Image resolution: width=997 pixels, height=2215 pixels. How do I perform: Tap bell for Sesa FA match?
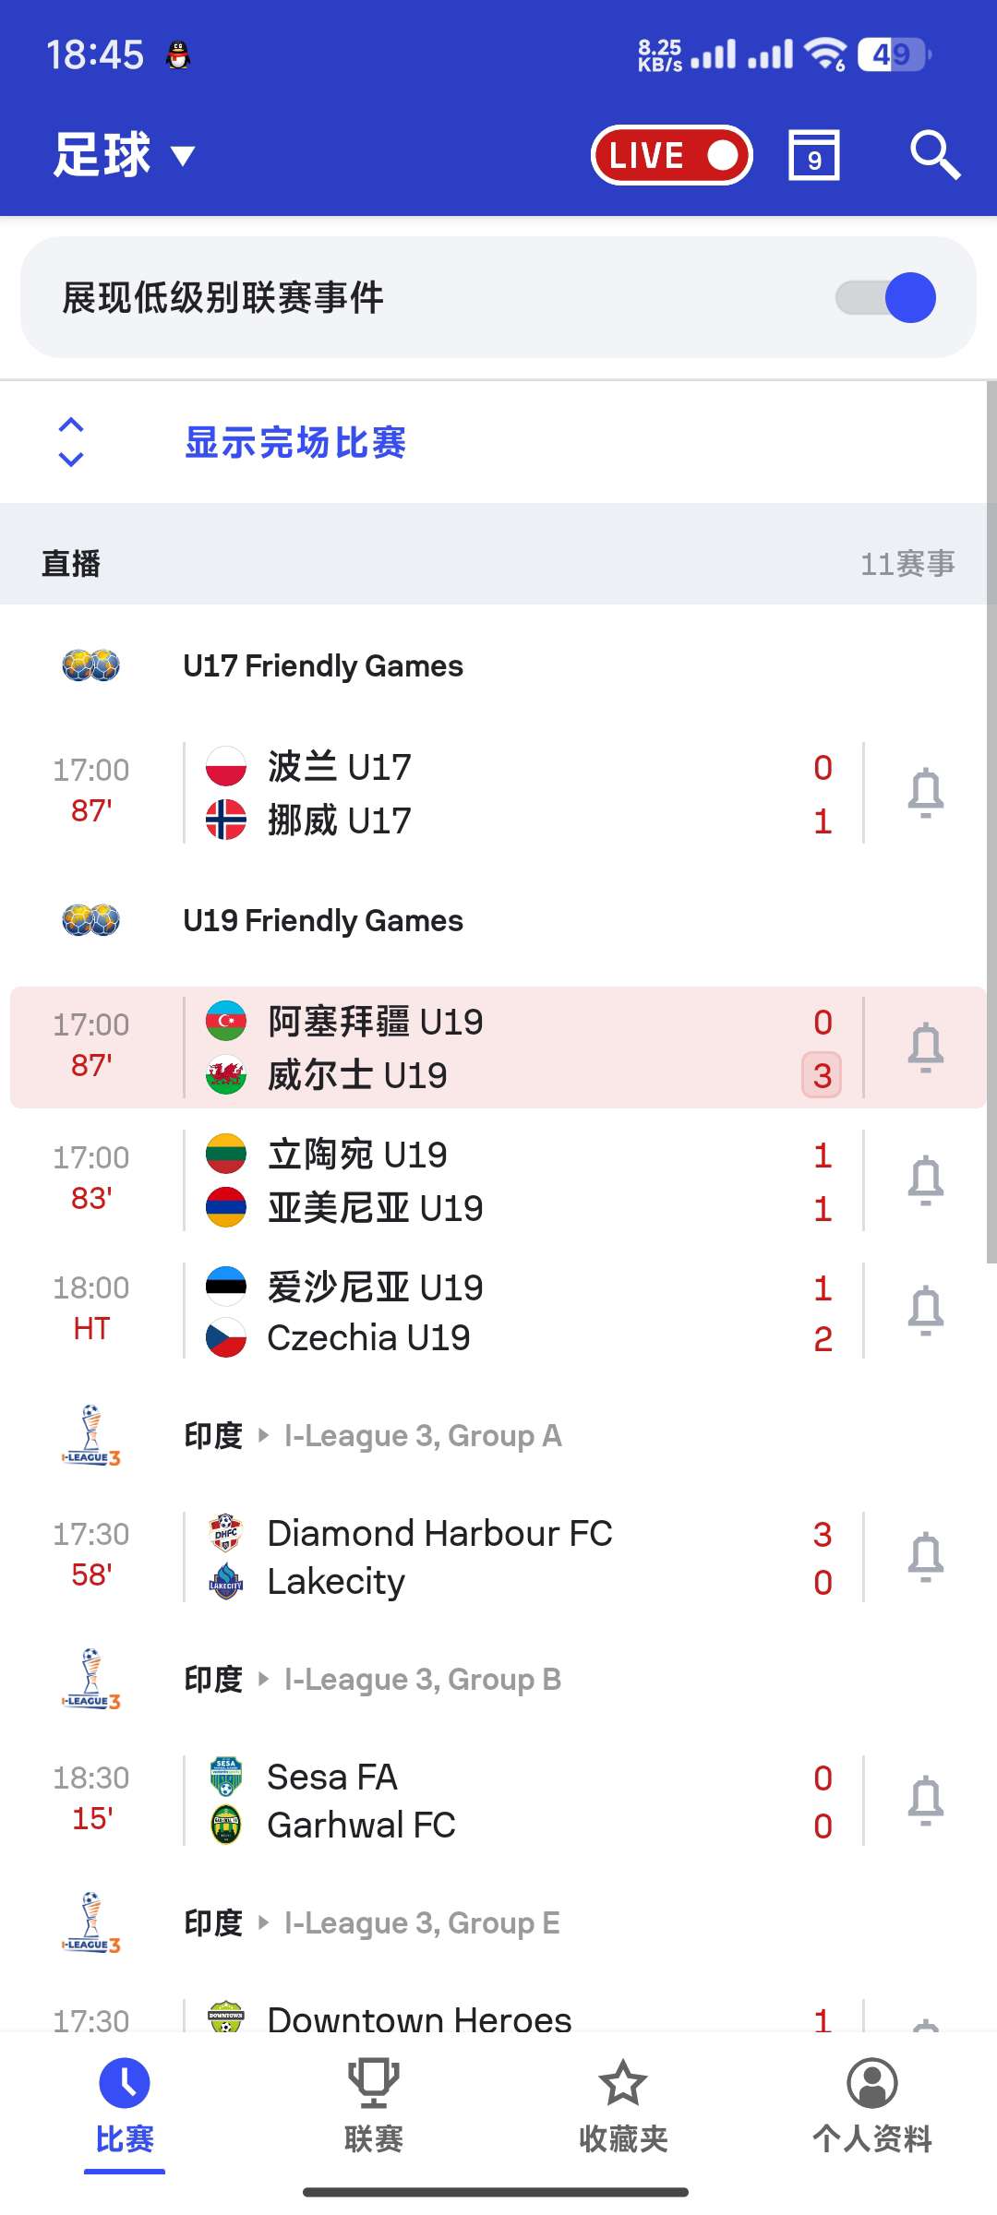926,1802
